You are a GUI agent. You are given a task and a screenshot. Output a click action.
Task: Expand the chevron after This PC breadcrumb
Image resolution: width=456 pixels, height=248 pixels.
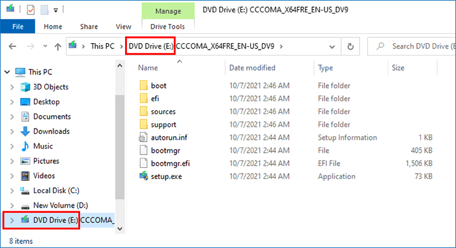tap(122, 46)
